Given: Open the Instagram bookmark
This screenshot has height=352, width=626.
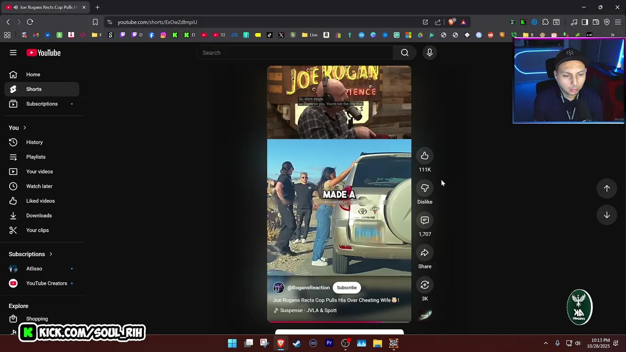Looking at the screenshot, I should click(x=163, y=35).
